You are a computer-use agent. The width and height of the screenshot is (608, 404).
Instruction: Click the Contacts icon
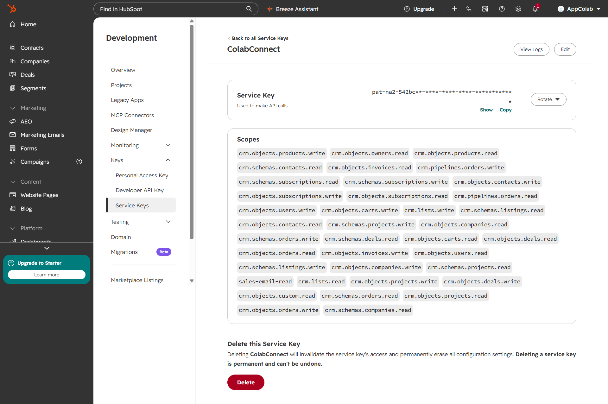(13, 47)
